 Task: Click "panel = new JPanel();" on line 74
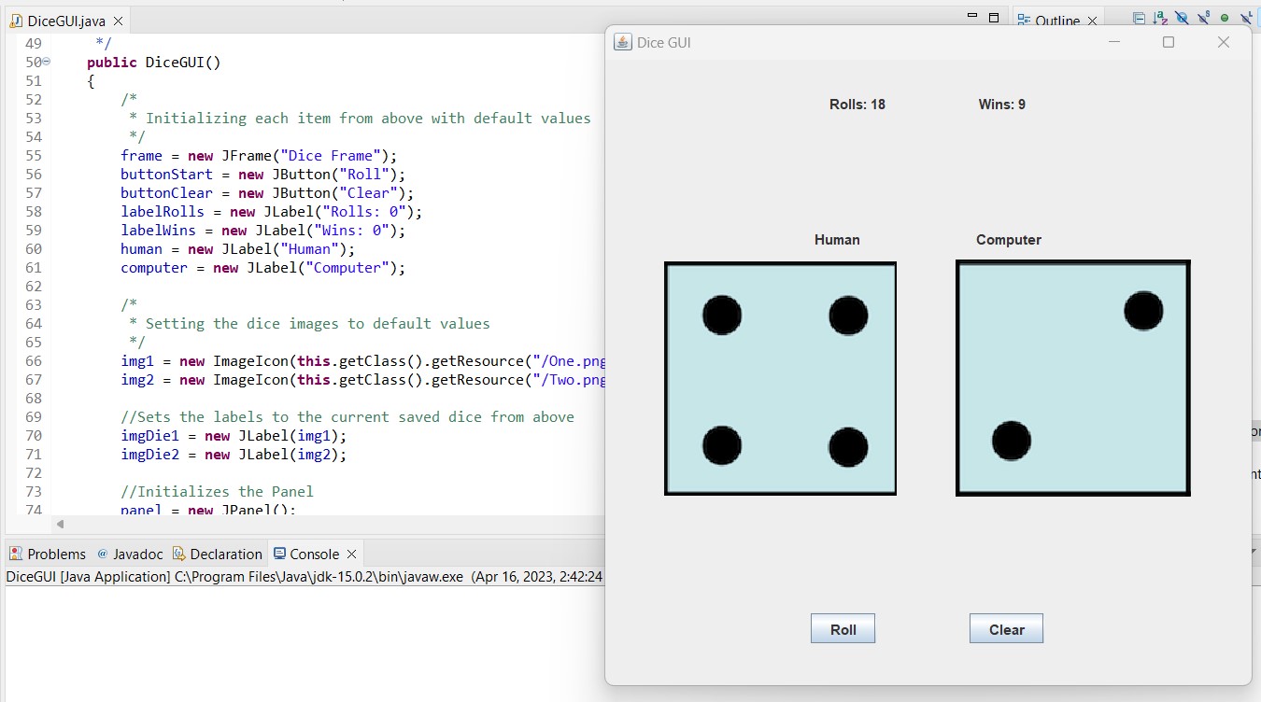click(x=208, y=510)
